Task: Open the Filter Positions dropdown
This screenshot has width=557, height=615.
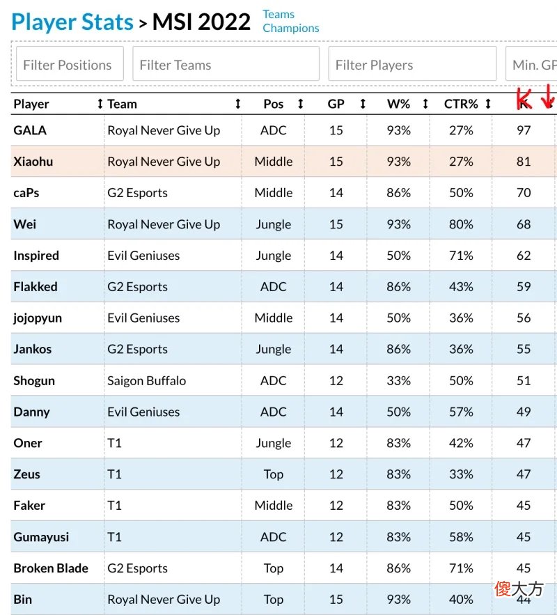Action: [x=70, y=64]
